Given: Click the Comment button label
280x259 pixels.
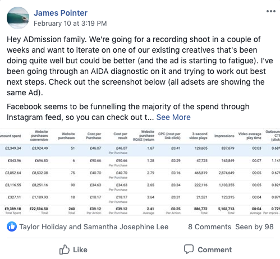Looking at the screenshot, I should click(215, 250).
